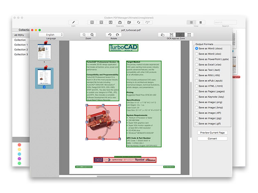Click the Zoom out magnifier icon
Image resolution: width=258 pixels, height=193 pixels.
coord(92,35)
